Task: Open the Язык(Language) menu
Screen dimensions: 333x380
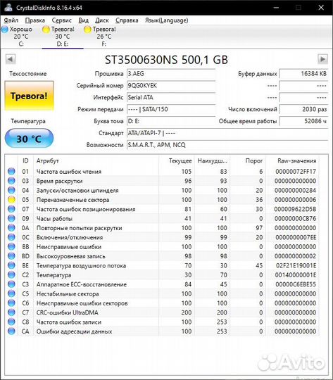Action: [x=166, y=20]
